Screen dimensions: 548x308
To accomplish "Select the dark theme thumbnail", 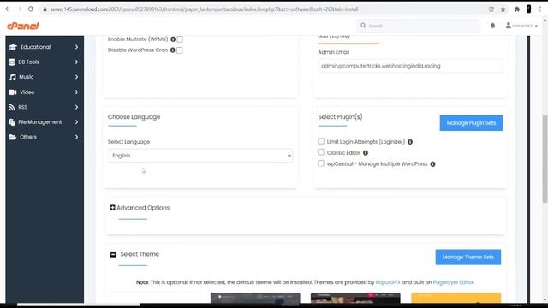I will pyautogui.click(x=255, y=299).
